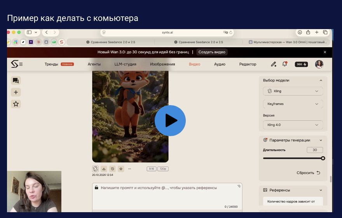Click the translate icon in address bar
Screen dimensions: 342x218
click(225, 33)
